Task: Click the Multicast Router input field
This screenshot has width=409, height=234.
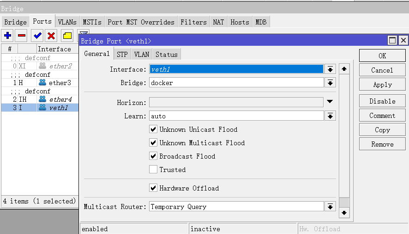Action: 236,207
